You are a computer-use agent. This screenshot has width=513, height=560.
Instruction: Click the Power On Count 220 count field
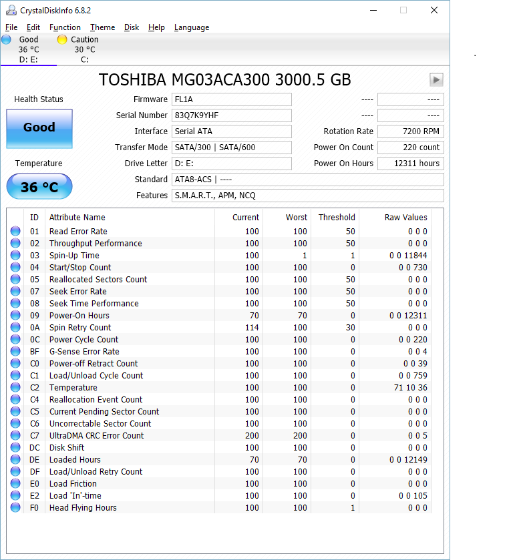pos(411,148)
